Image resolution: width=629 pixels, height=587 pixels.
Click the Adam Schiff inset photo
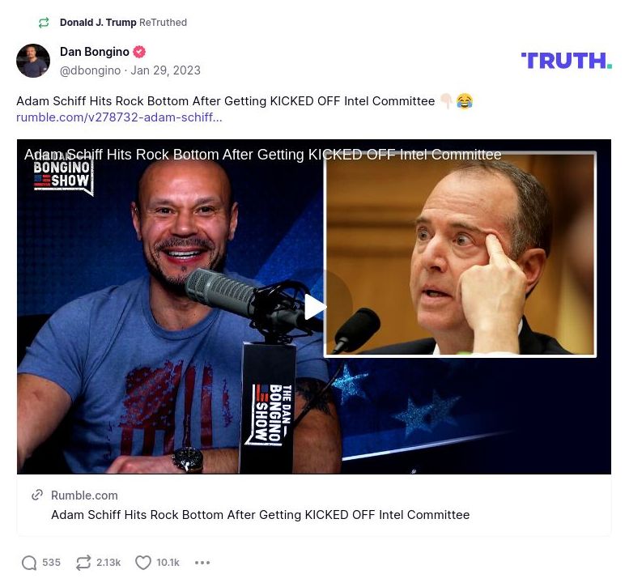click(460, 253)
